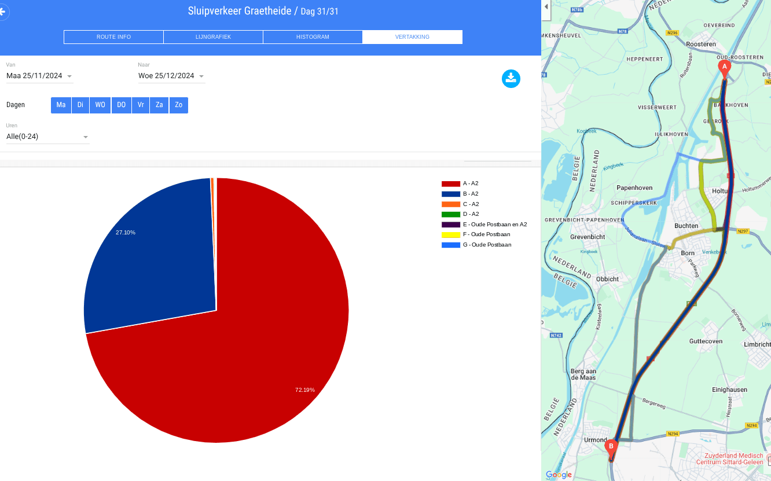Click the back arrow icon
Image resolution: width=771 pixels, height=481 pixels.
(2, 12)
